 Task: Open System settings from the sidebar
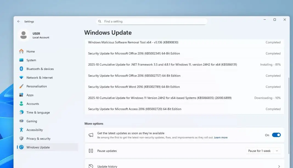coord(31,60)
